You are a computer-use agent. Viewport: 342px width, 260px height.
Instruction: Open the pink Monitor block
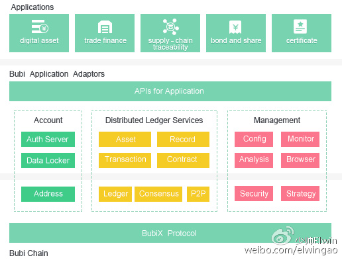300,139
